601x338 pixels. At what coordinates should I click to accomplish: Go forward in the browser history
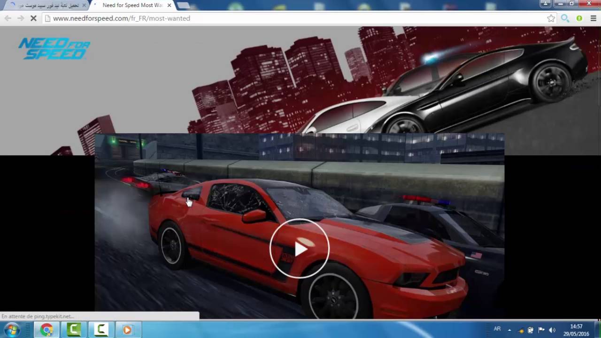click(x=20, y=18)
